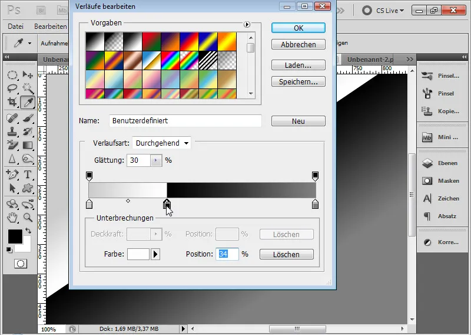Select the Hand tool
The image size is (471, 335).
point(12,217)
